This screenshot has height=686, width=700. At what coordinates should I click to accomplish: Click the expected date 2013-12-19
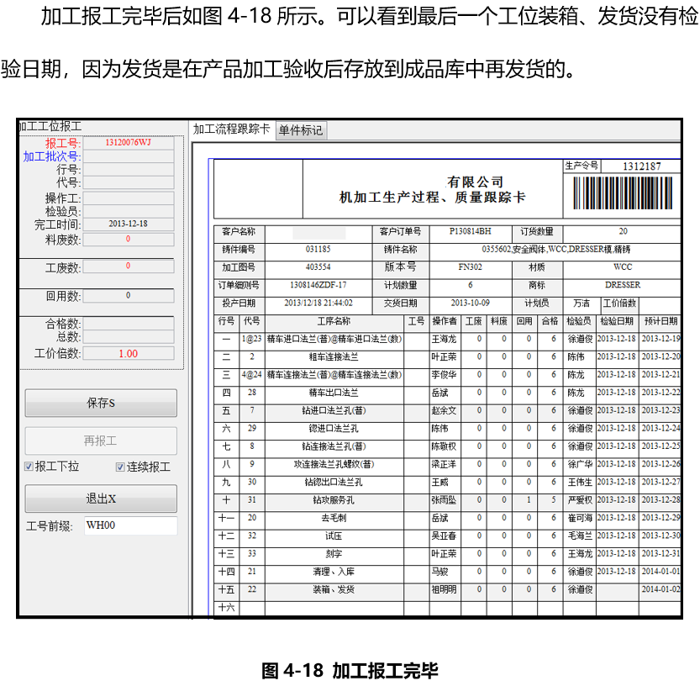tap(661, 339)
